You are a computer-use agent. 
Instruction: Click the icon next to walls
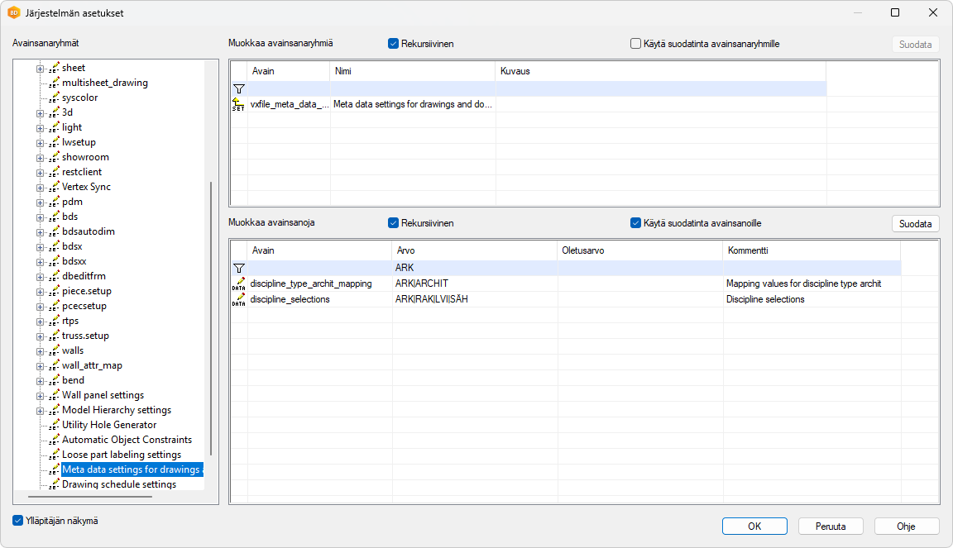[x=54, y=350]
